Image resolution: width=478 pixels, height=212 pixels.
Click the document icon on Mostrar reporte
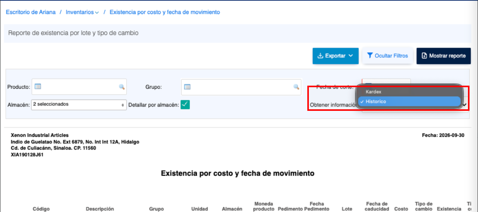pyautogui.click(x=424, y=56)
